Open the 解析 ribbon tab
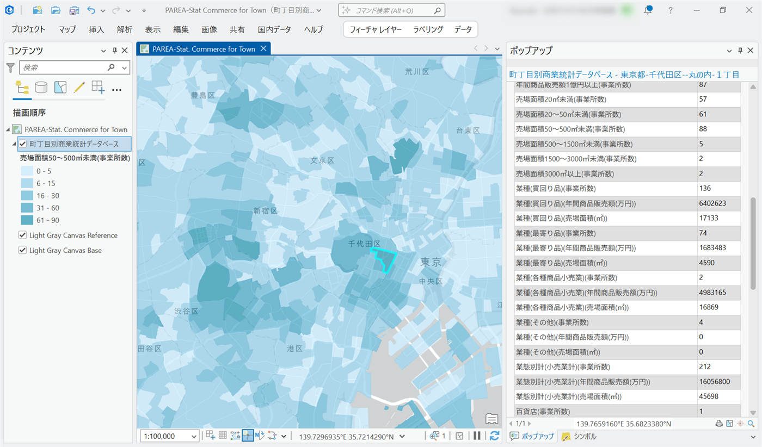 [x=124, y=29]
